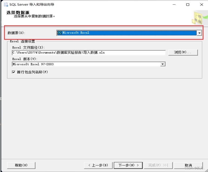Click the 数据源(D): label

click(x=16, y=33)
